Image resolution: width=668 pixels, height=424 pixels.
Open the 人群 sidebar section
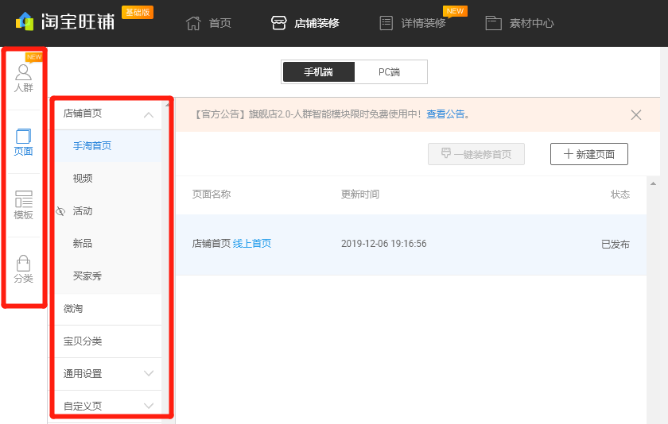23,79
